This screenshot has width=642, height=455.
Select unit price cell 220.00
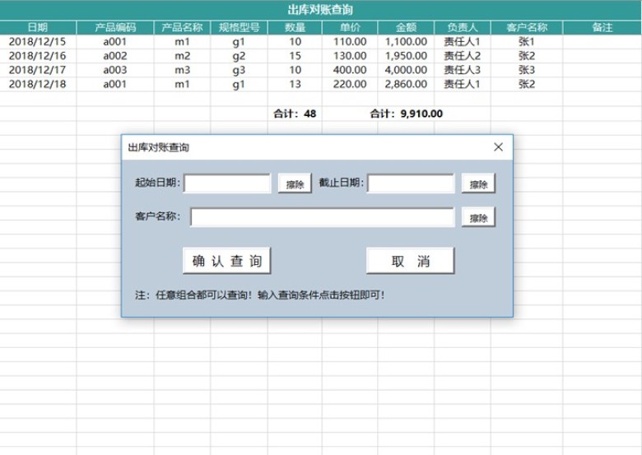coord(350,84)
